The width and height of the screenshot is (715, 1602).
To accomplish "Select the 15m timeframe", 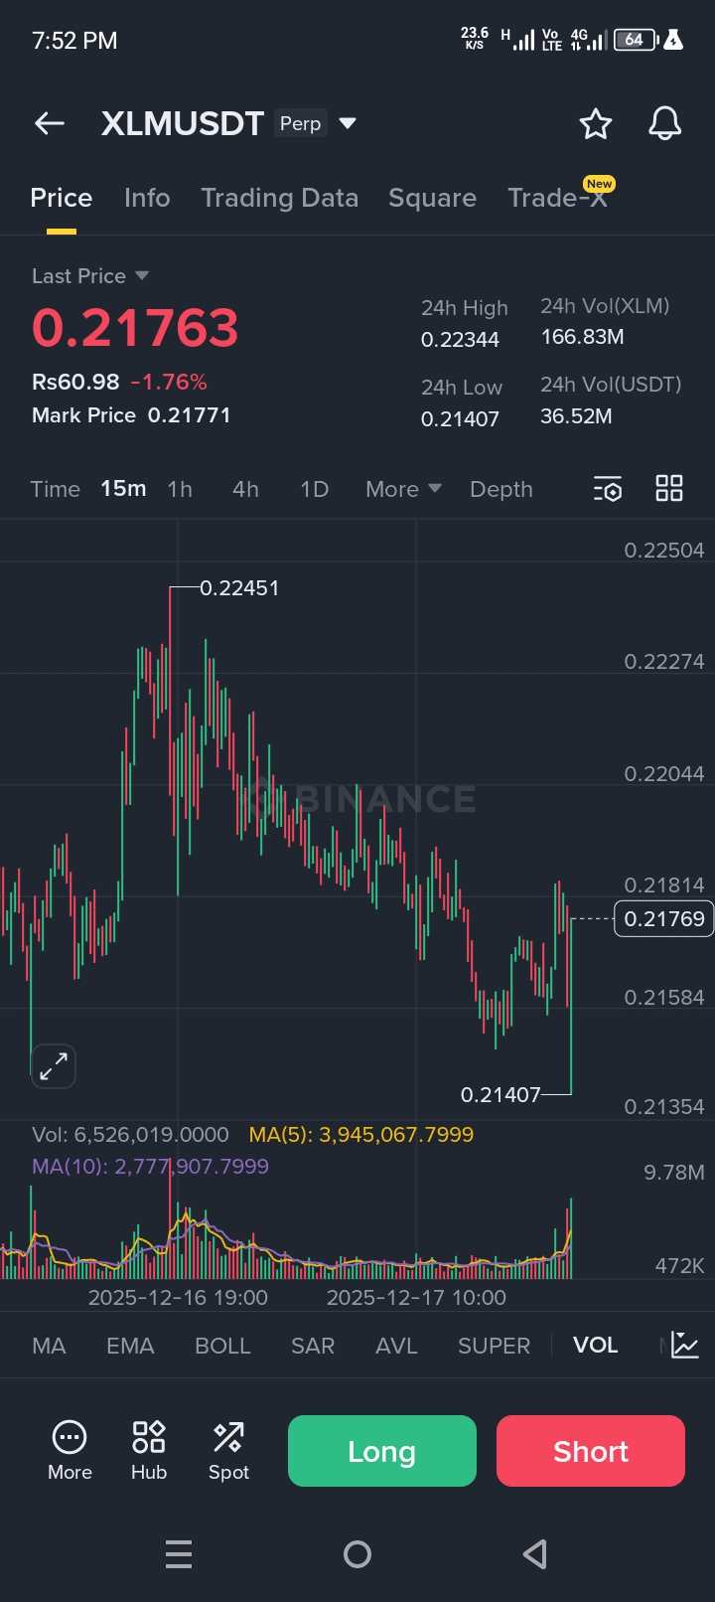I will click(x=123, y=489).
